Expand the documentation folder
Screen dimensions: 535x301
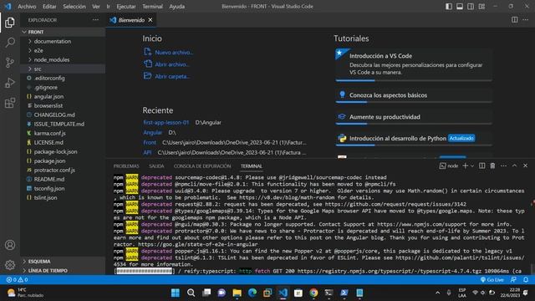(63, 41)
